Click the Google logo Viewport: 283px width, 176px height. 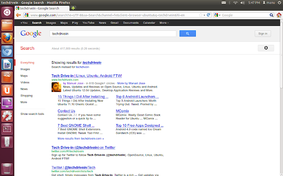coord(31,33)
